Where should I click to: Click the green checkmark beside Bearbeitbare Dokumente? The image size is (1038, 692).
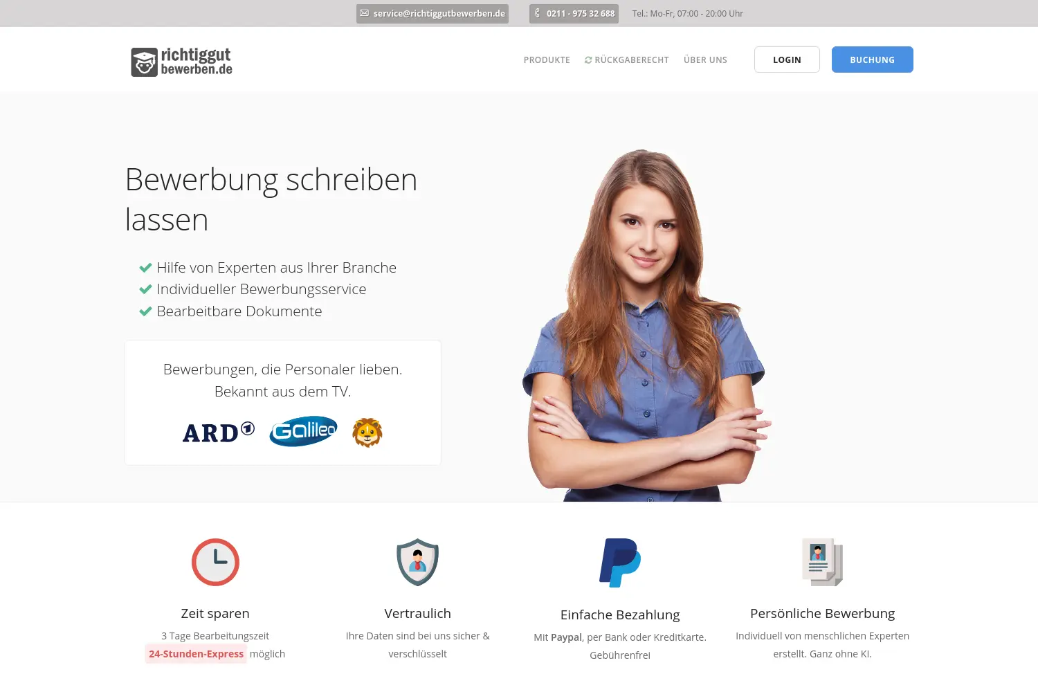click(x=145, y=311)
